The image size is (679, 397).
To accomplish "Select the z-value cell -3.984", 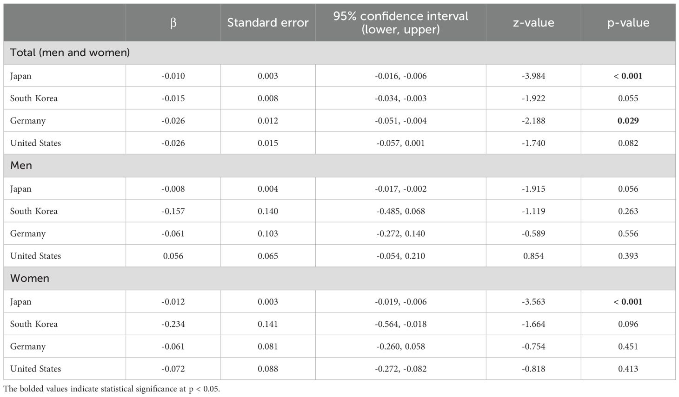I will (x=533, y=76).
